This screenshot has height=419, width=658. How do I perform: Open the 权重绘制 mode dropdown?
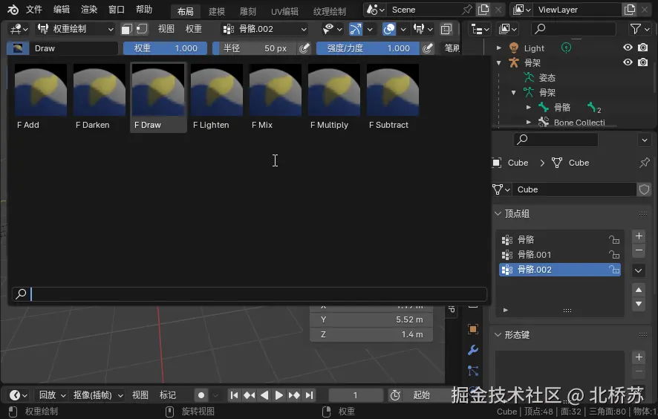(x=74, y=29)
